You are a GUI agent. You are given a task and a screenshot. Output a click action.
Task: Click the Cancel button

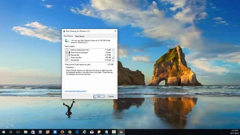(x=111, y=96)
